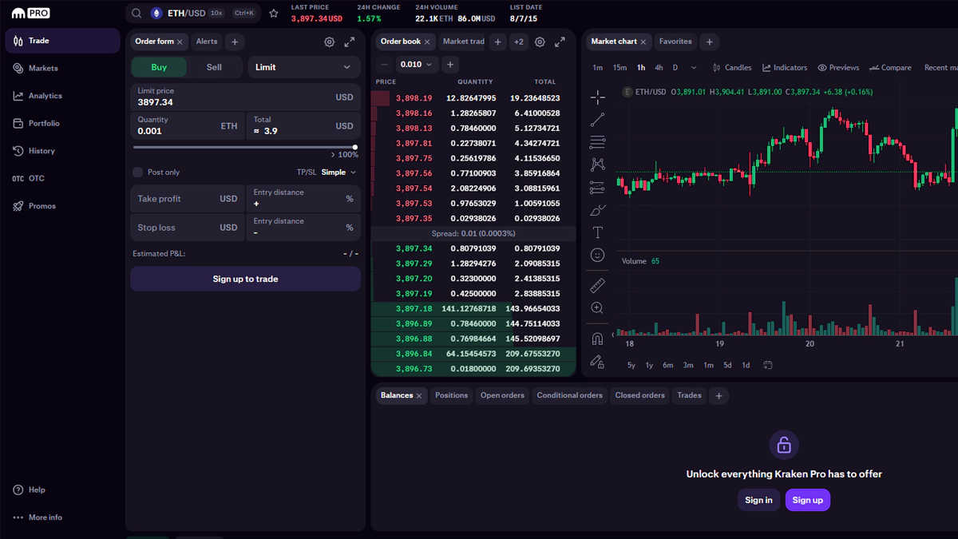Select the text annotation chart tool
The height and width of the screenshot is (539, 958).
tap(597, 232)
